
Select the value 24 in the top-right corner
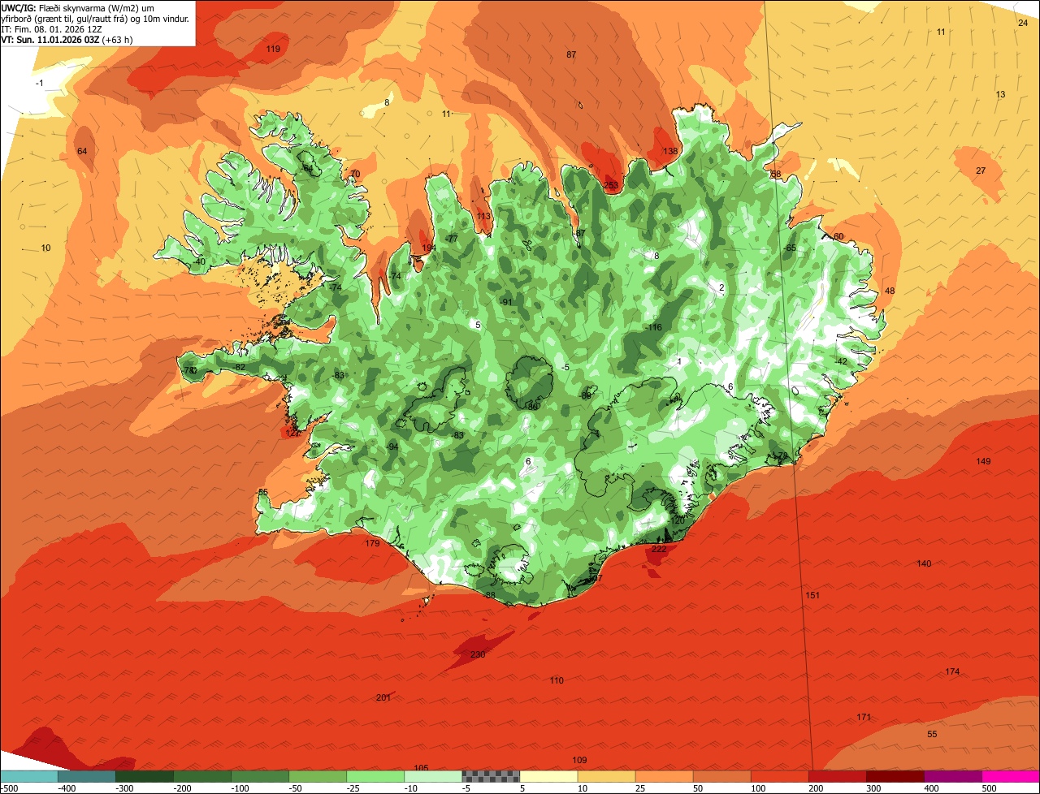coord(1023,23)
